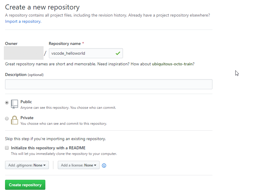Screen dimensions: 259x196
Task: Select the Private radio button
Action: pos(7,119)
